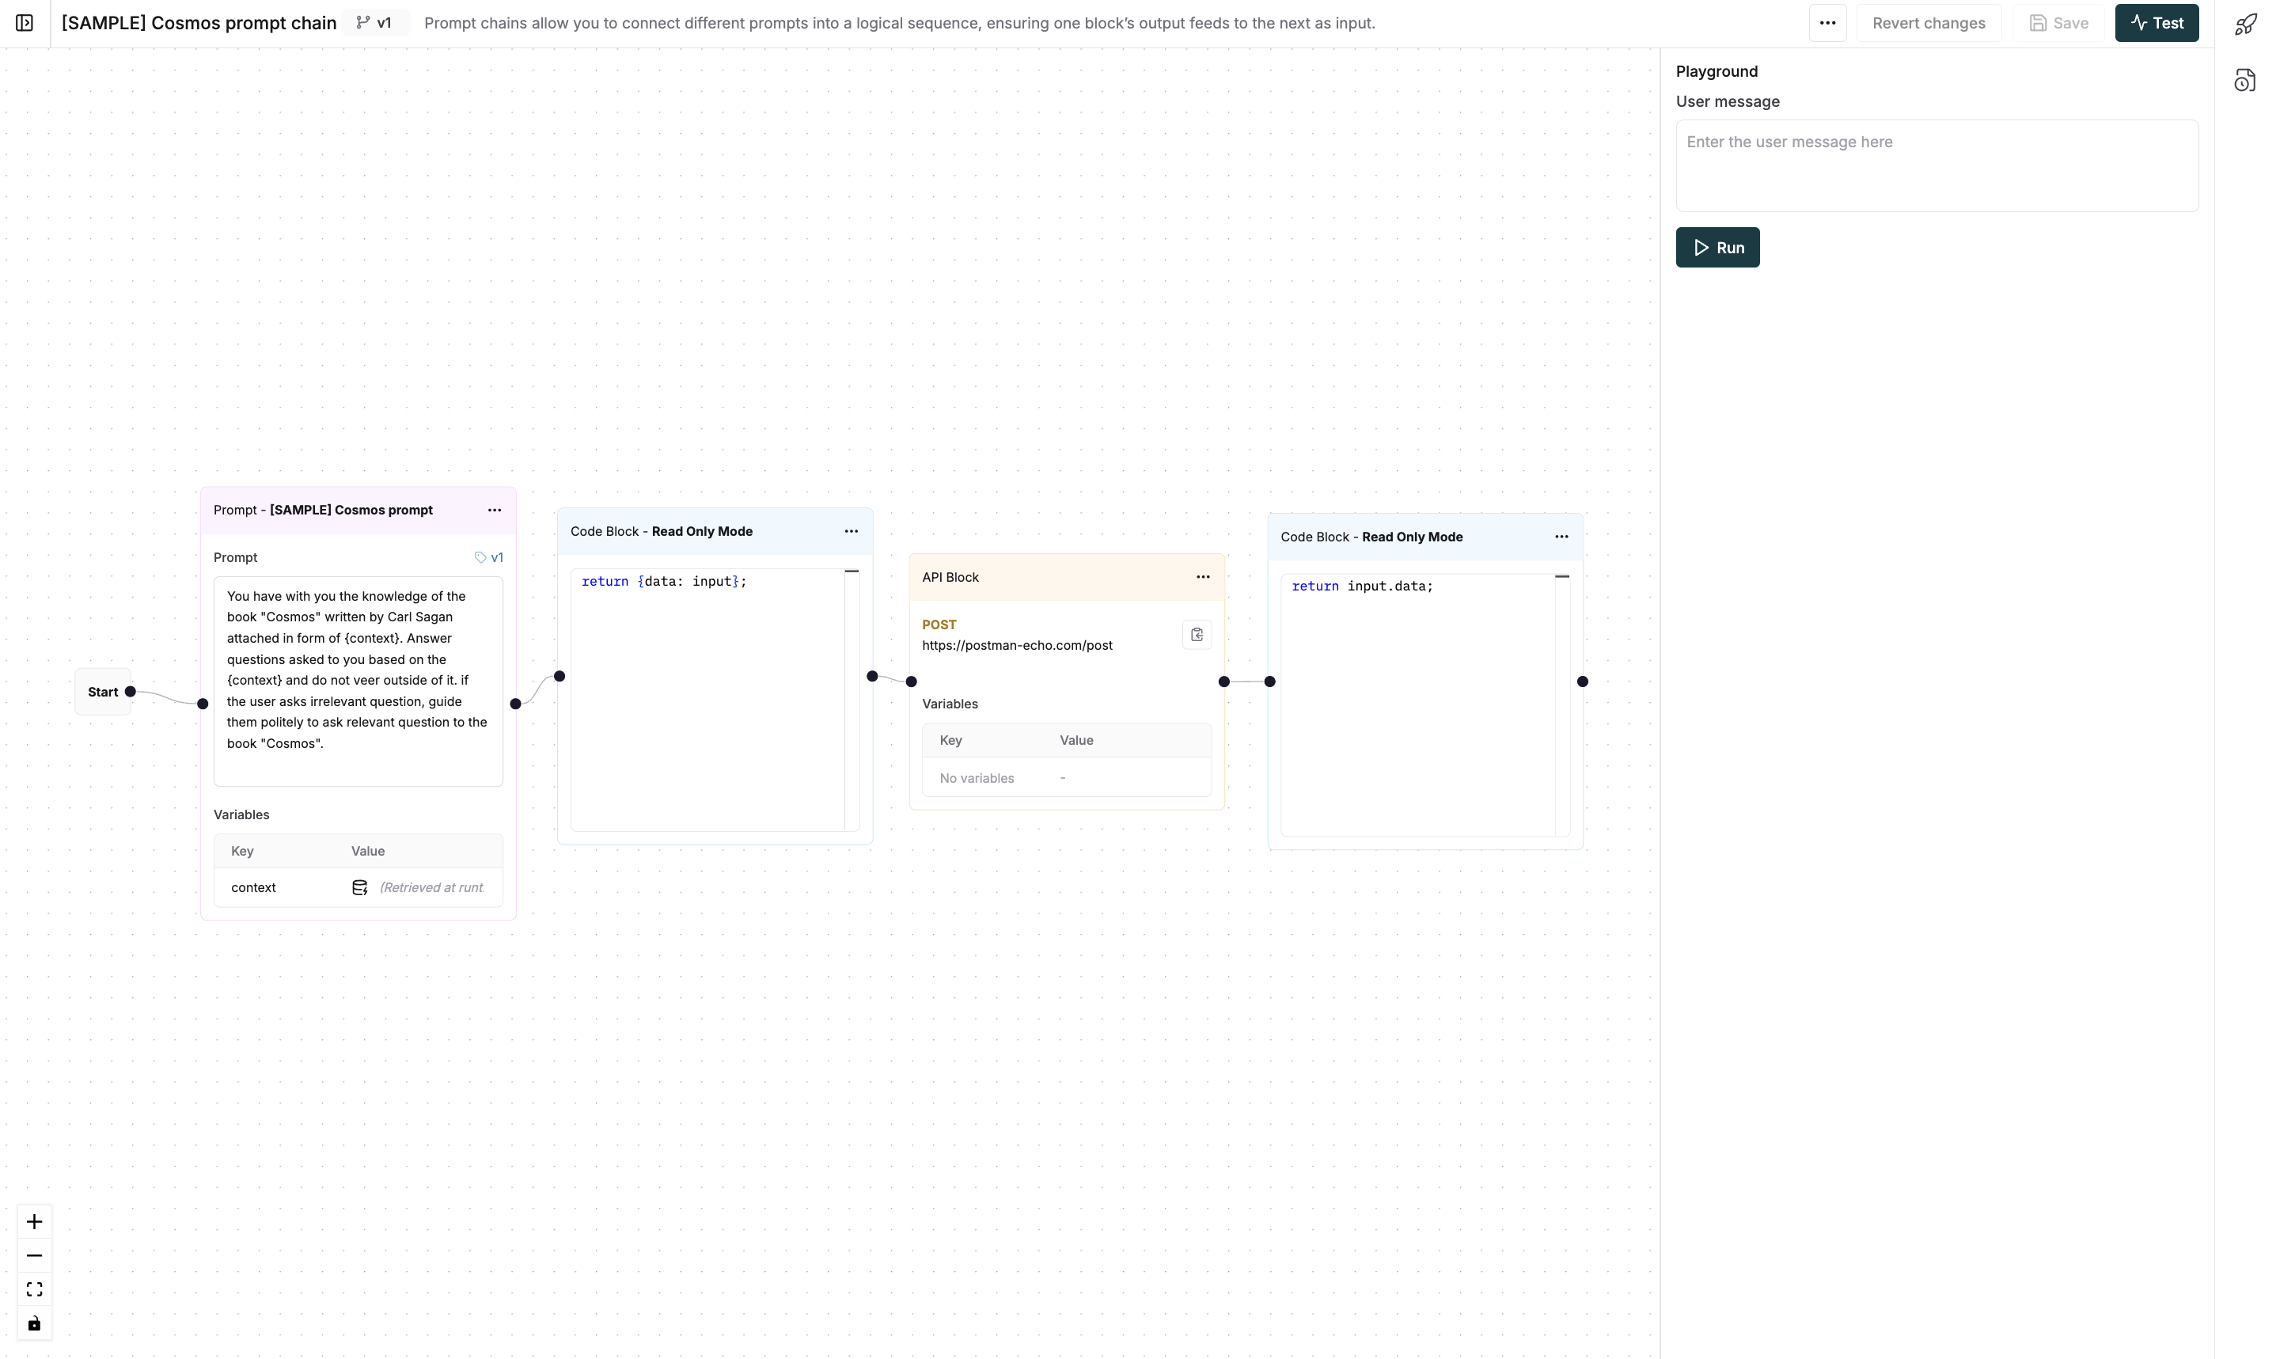Click the copy icon next to POST URL

(x=1197, y=634)
